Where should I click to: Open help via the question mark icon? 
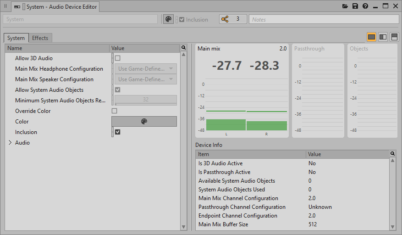click(365, 6)
